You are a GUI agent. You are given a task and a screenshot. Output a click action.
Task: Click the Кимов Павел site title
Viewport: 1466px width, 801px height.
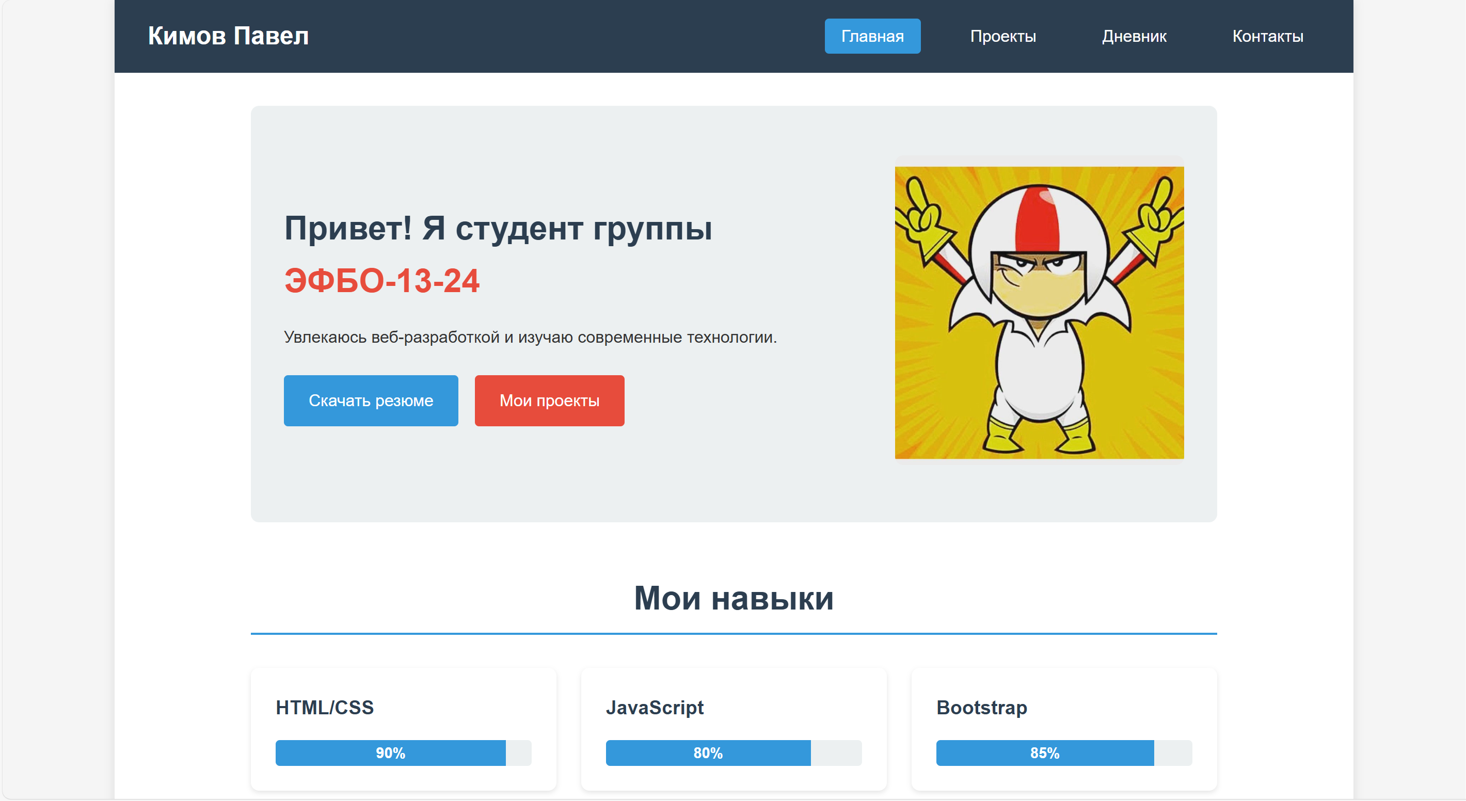point(228,36)
